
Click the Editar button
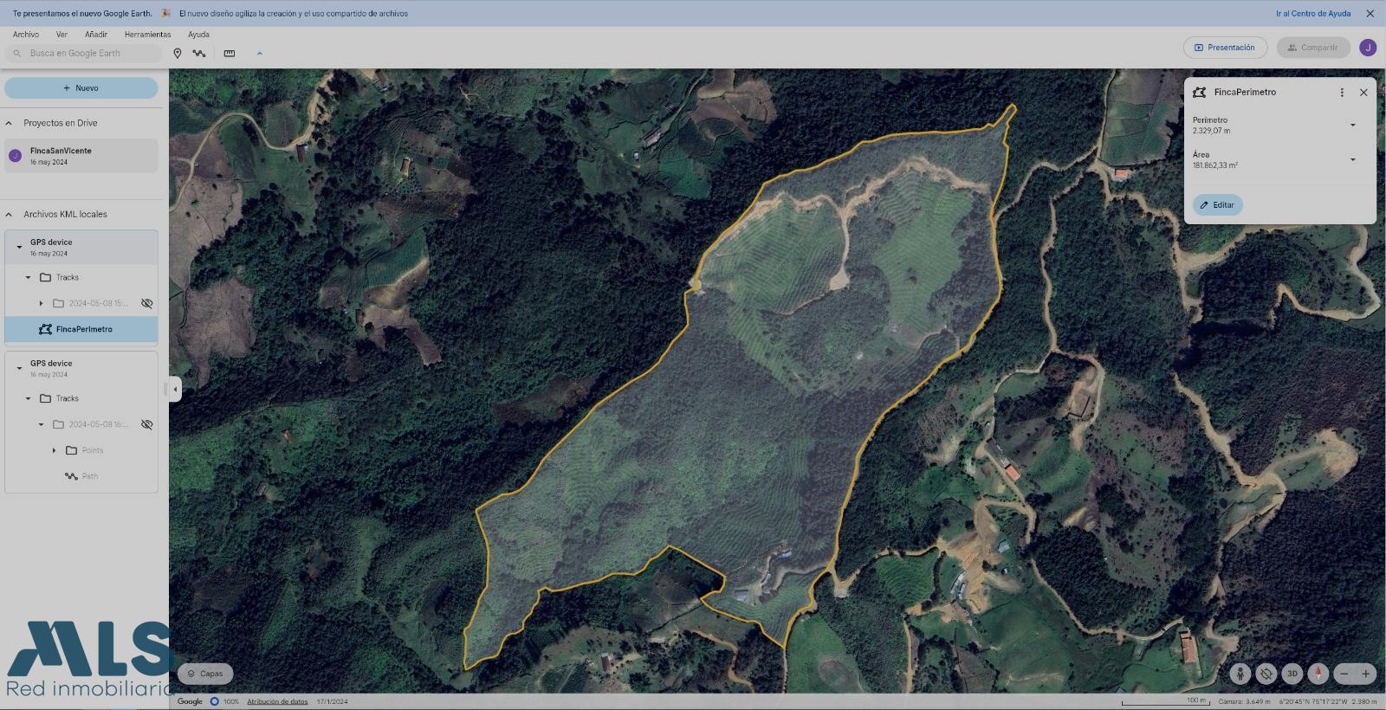pos(1217,205)
